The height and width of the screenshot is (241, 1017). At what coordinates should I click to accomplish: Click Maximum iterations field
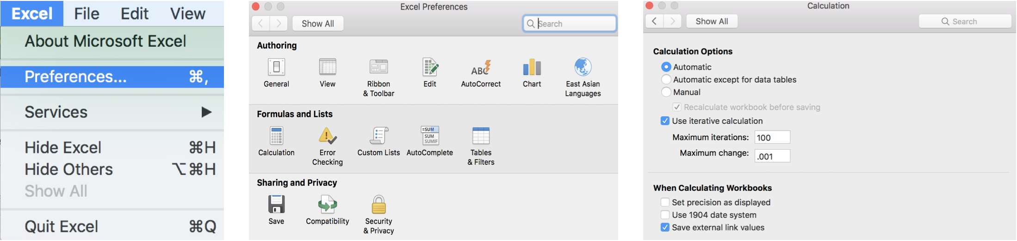click(772, 138)
